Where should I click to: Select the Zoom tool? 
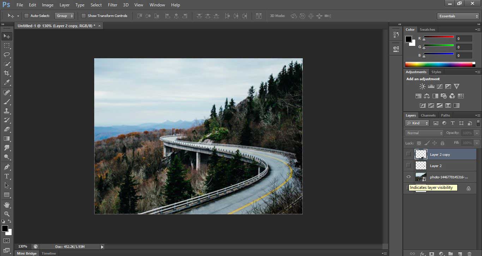click(x=7, y=214)
